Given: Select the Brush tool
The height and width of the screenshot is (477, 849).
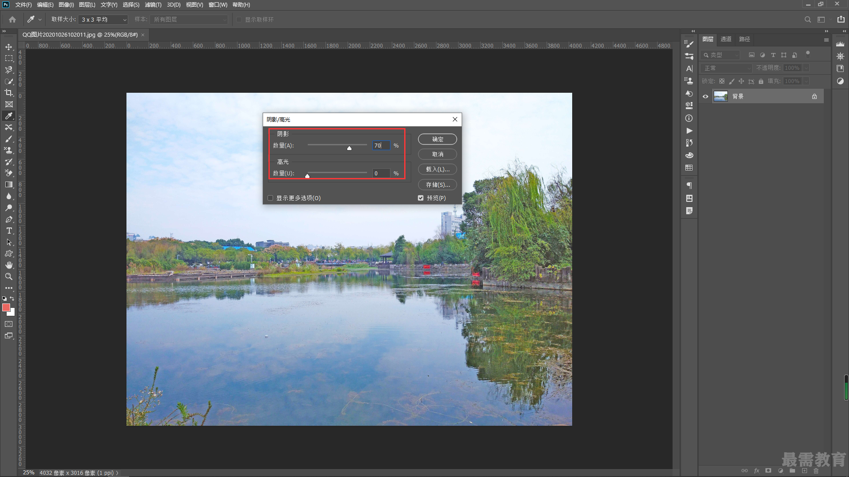Looking at the screenshot, I should [9, 139].
